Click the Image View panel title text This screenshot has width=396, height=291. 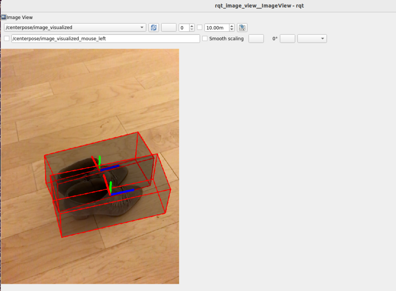[x=19, y=17]
